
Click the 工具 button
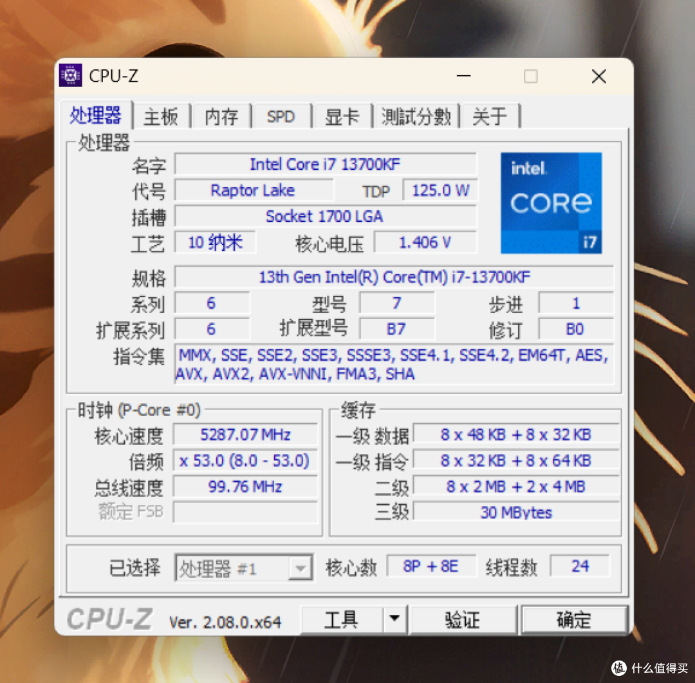point(341,619)
